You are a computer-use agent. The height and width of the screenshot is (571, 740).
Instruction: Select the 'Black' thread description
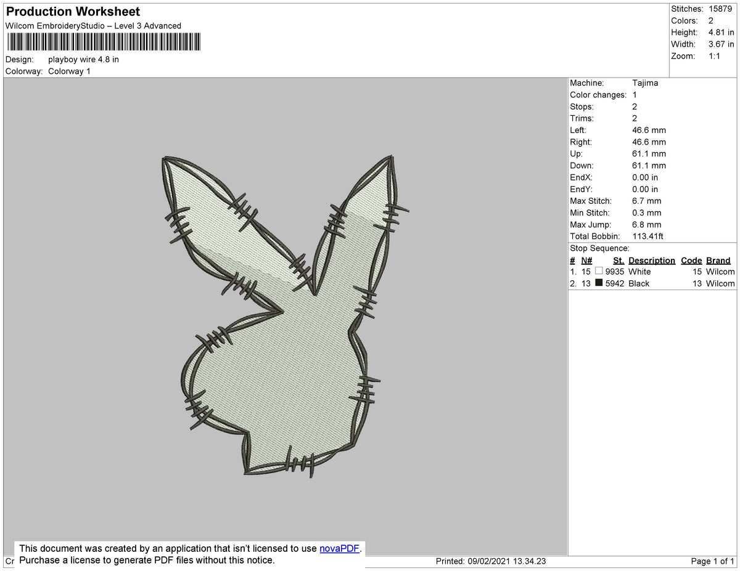pyautogui.click(x=639, y=283)
